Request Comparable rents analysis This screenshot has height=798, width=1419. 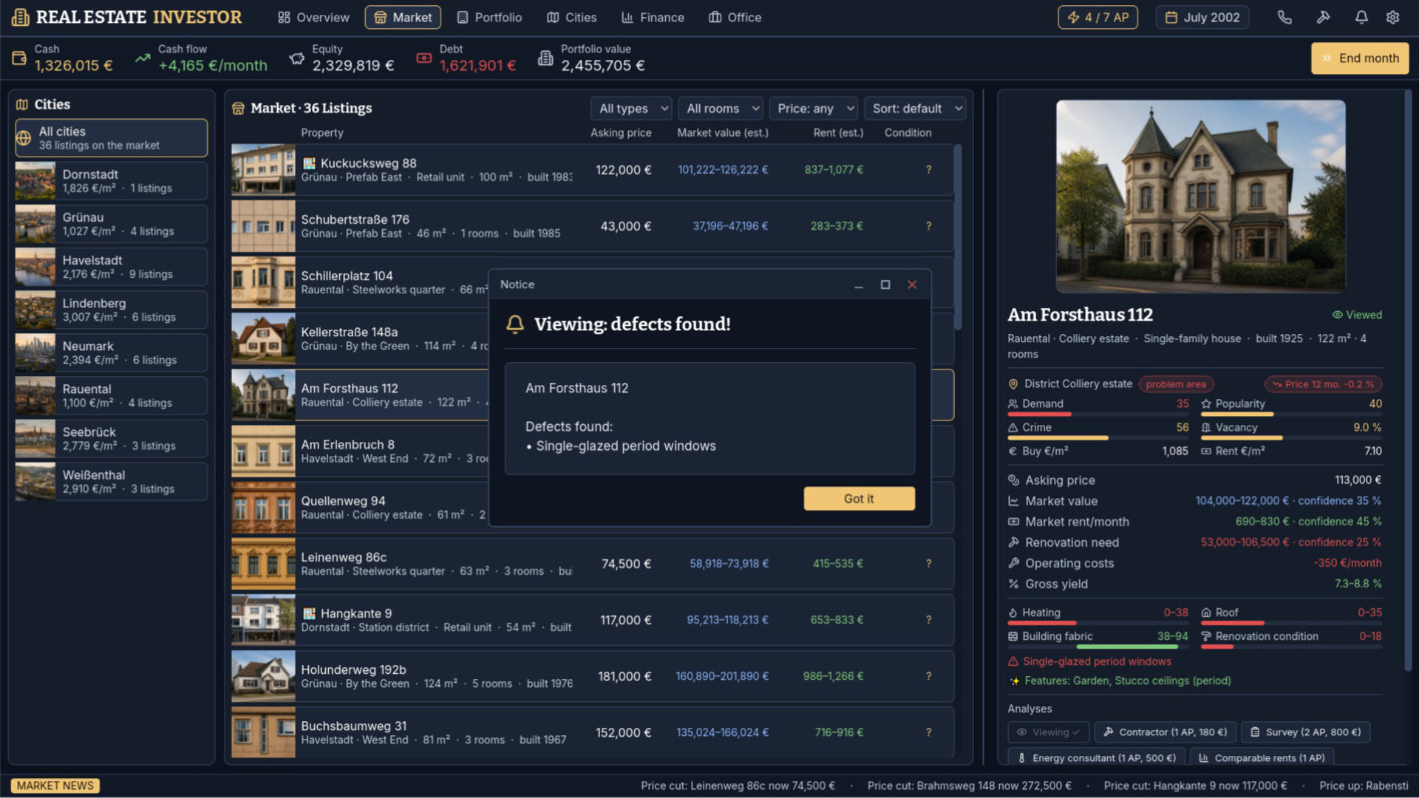pos(1262,757)
